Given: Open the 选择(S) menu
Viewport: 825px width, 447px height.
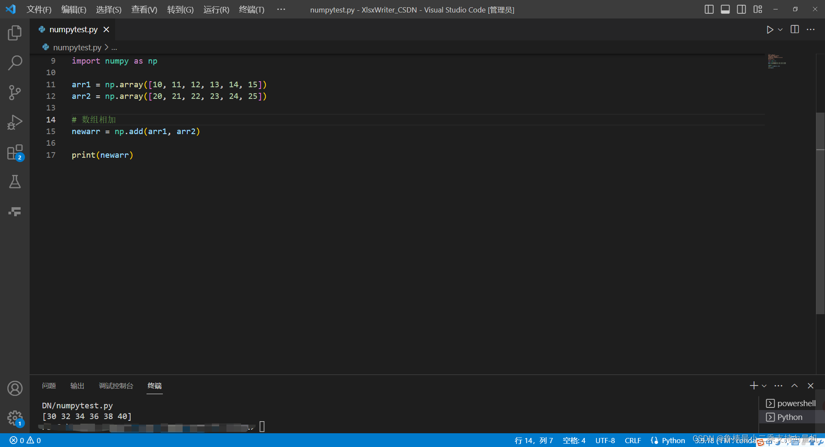Looking at the screenshot, I should click(x=109, y=9).
